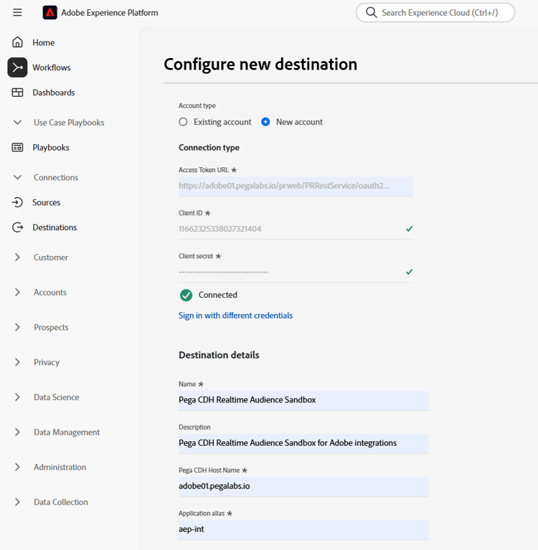Select the Existing account radio button
This screenshot has width=538, height=550.
click(184, 122)
